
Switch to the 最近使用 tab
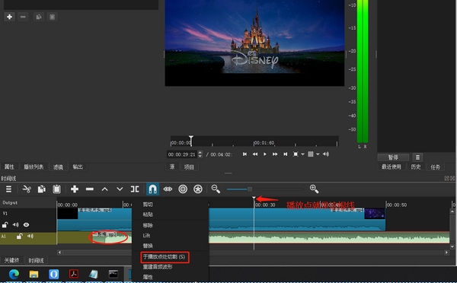(x=391, y=167)
